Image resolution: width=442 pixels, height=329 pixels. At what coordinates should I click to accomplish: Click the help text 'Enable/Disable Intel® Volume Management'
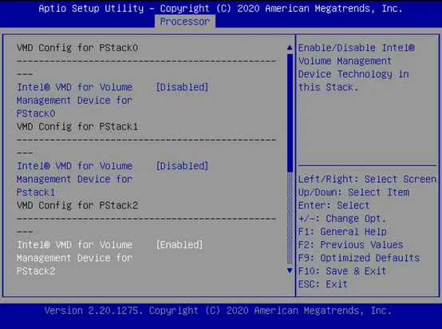(x=357, y=54)
